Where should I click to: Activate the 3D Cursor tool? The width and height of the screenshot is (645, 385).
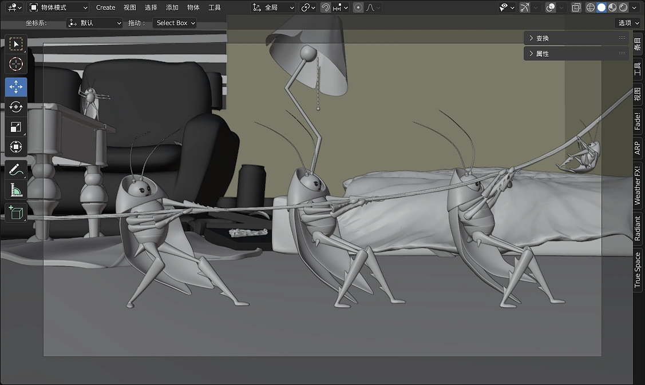pyautogui.click(x=16, y=64)
